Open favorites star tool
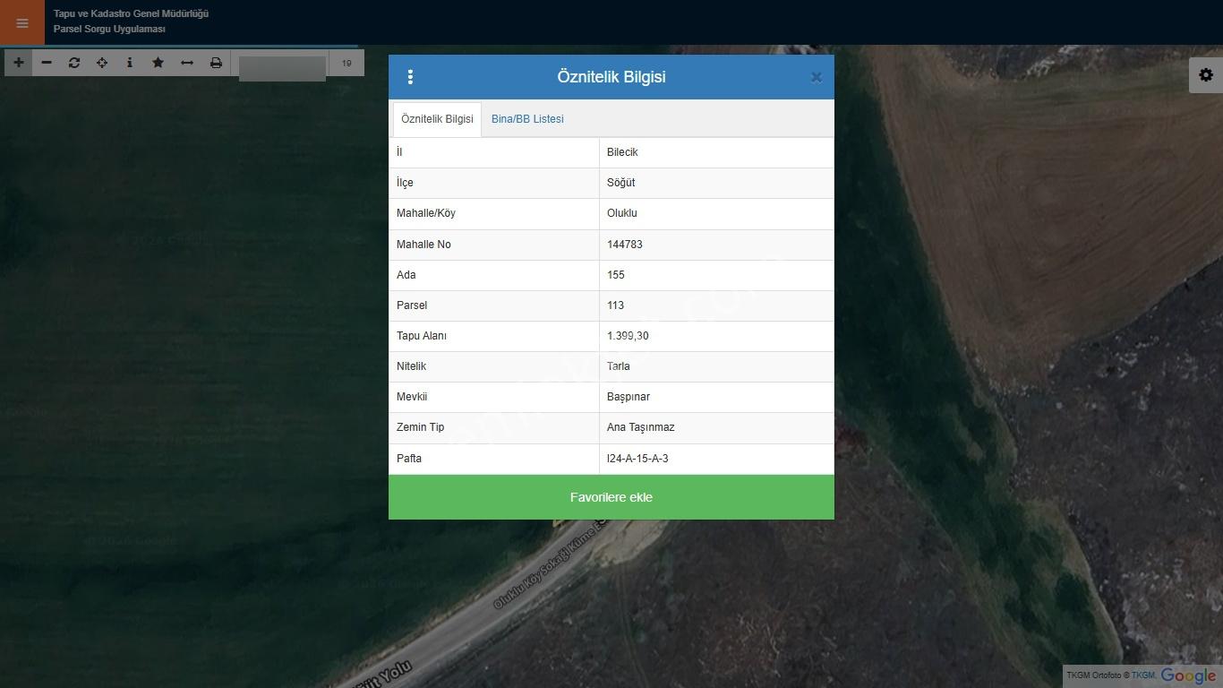 (x=158, y=63)
